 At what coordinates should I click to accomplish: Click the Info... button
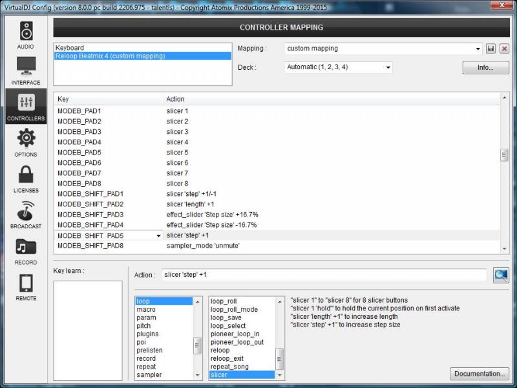(x=486, y=68)
